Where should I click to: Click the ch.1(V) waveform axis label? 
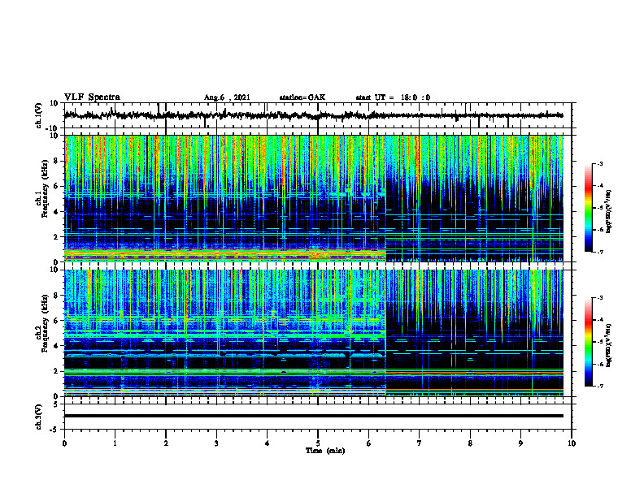39,115
